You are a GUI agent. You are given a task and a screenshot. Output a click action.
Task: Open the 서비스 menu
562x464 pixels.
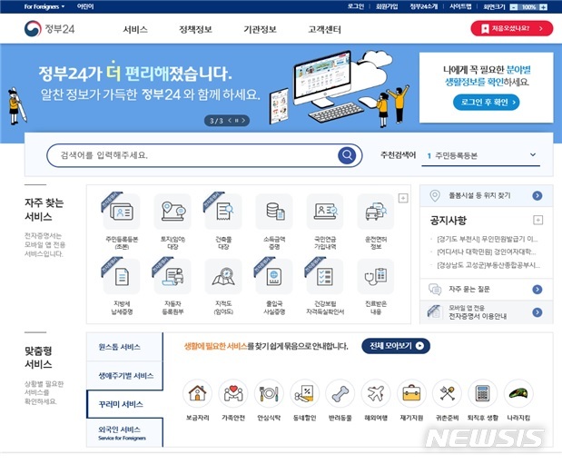[x=135, y=29]
